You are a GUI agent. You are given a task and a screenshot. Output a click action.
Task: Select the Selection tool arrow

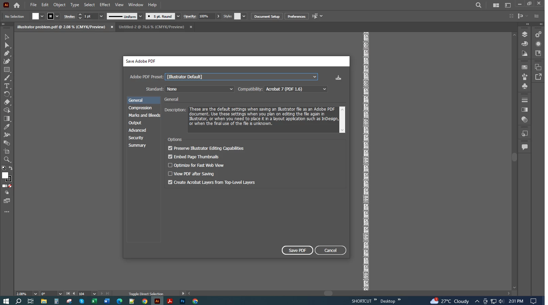tap(6, 37)
